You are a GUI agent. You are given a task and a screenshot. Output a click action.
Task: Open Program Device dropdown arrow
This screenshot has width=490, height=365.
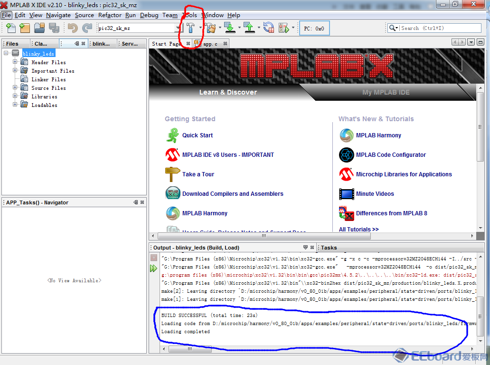click(239, 28)
